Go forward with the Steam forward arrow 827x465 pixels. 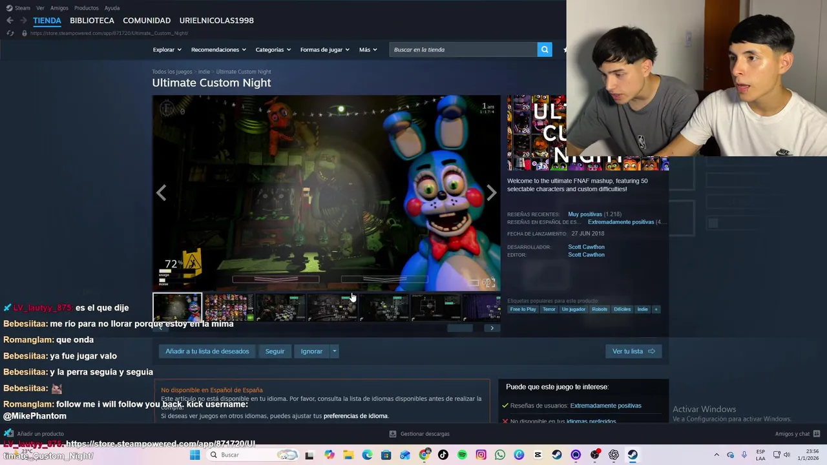pos(23,21)
